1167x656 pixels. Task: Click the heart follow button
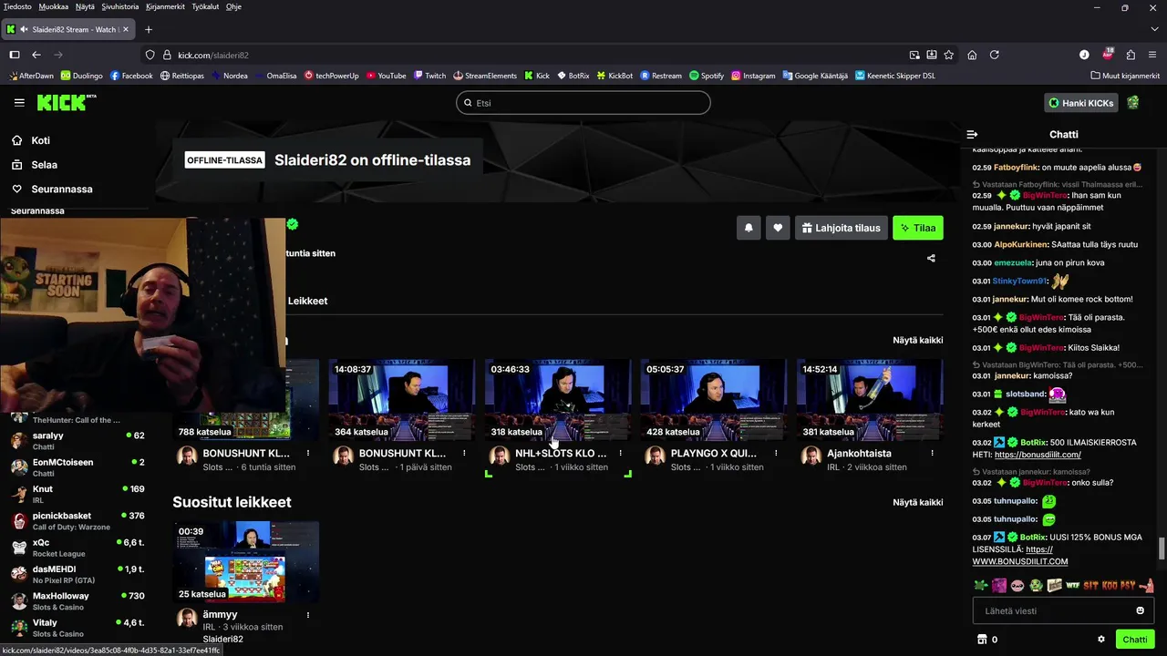[778, 228]
